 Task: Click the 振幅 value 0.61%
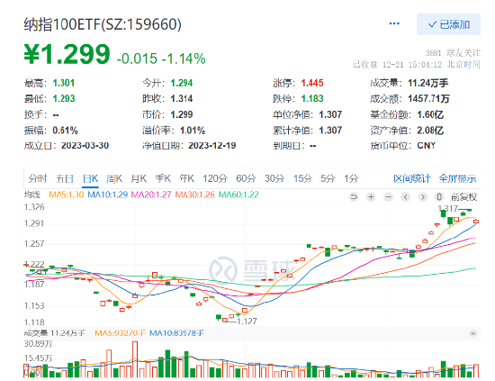(x=65, y=131)
